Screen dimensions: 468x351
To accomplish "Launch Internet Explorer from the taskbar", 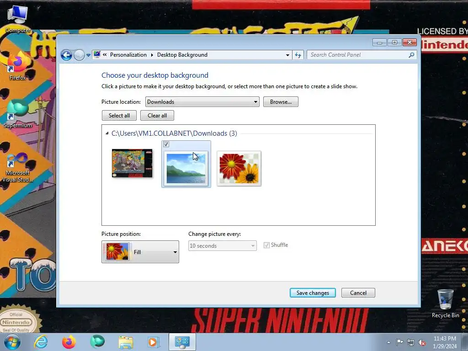I will [x=41, y=342].
